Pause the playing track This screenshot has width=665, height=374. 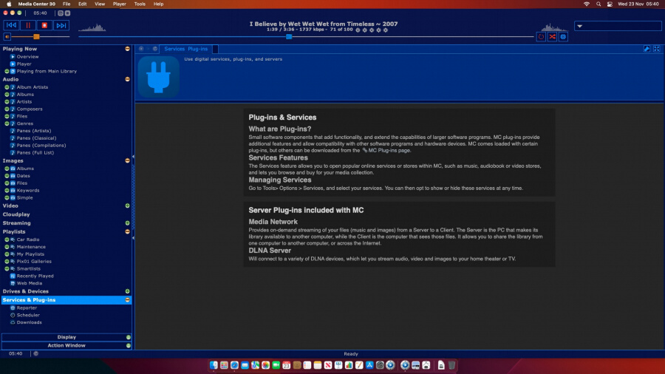click(x=28, y=25)
